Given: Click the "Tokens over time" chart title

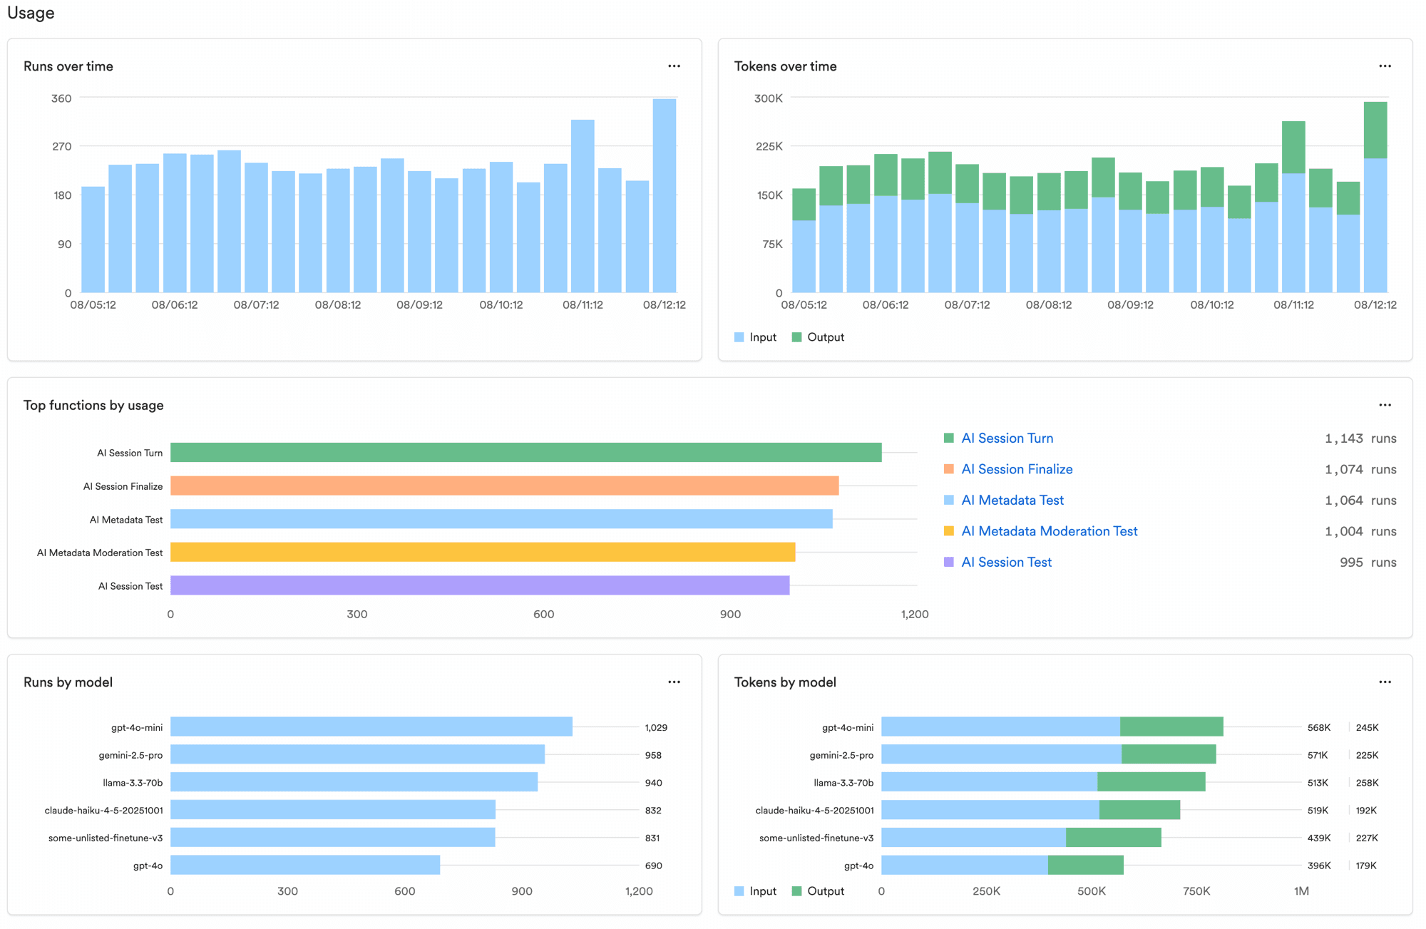Looking at the screenshot, I should [785, 66].
